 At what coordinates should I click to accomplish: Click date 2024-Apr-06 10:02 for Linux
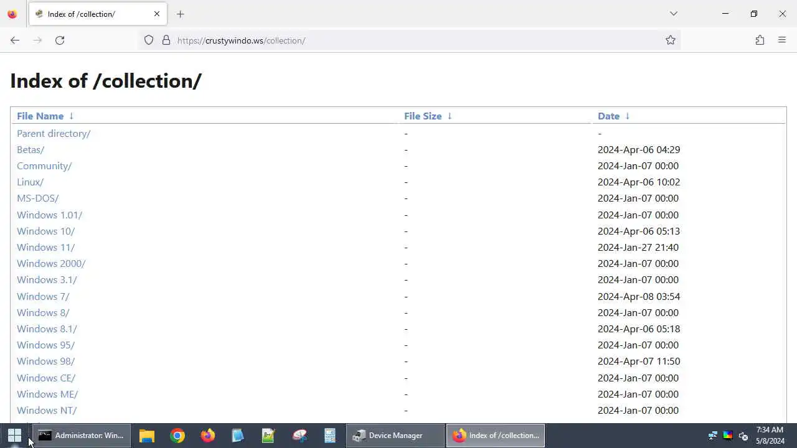point(639,182)
